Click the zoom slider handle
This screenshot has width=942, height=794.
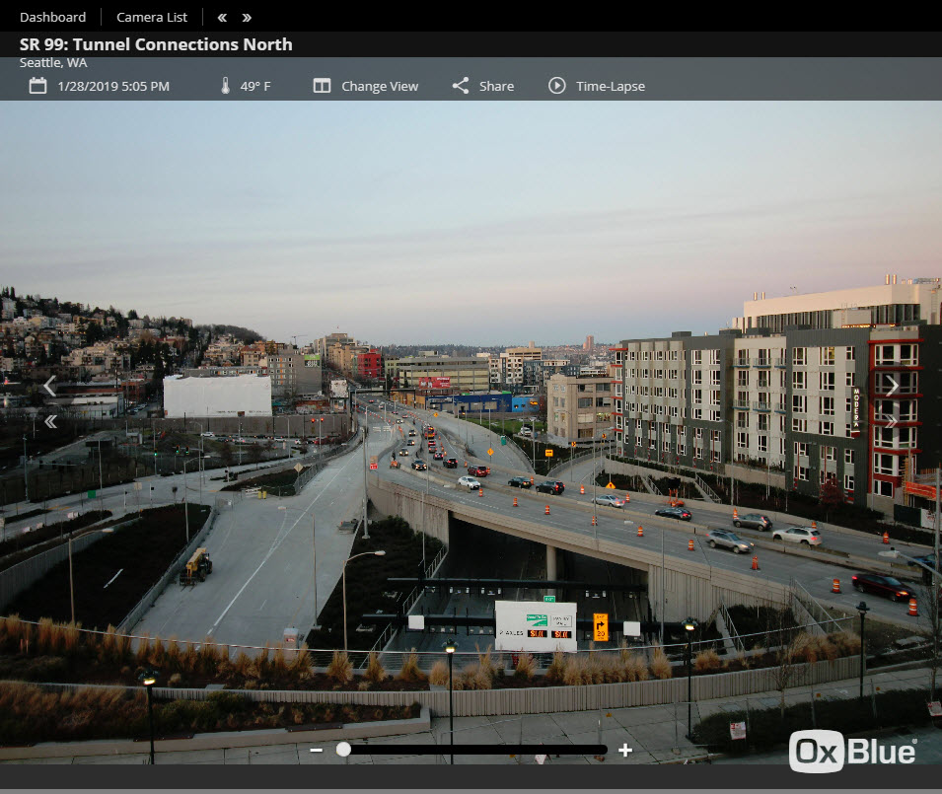pos(343,750)
